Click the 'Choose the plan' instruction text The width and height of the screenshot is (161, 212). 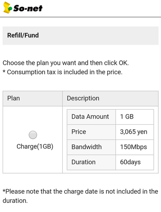(x=66, y=63)
